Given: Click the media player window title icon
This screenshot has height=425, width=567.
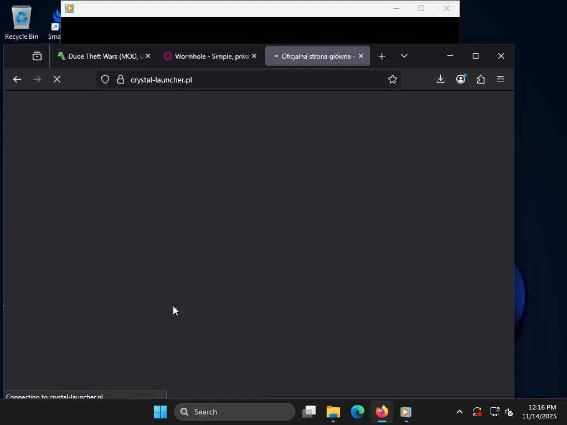Looking at the screenshot, I should pos(70,8).
